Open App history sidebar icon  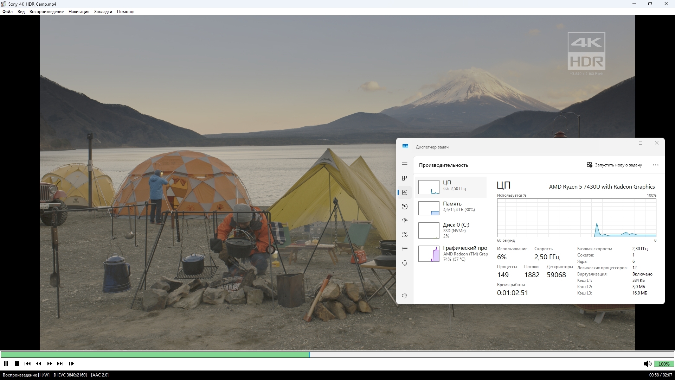point(405,207)
